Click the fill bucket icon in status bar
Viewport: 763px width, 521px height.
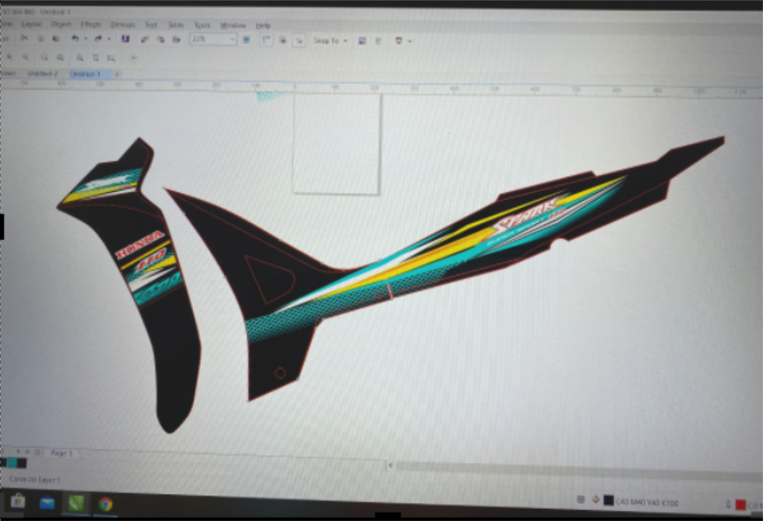pos(595,499)
